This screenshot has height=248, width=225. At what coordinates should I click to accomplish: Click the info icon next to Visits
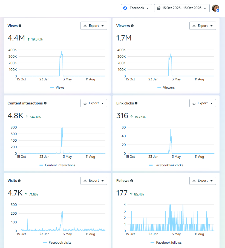19,181
